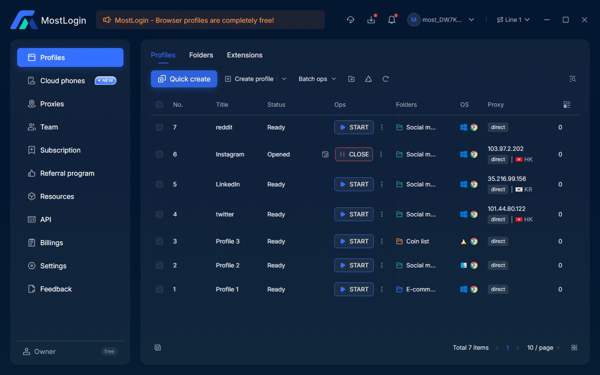Open the Line 1 selector

click(x=513, y=20)
